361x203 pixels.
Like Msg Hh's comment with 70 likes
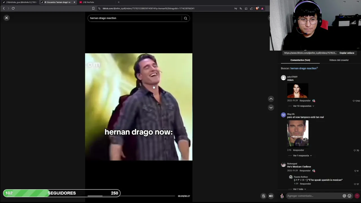pyautogui.click(x=355, y=151)
